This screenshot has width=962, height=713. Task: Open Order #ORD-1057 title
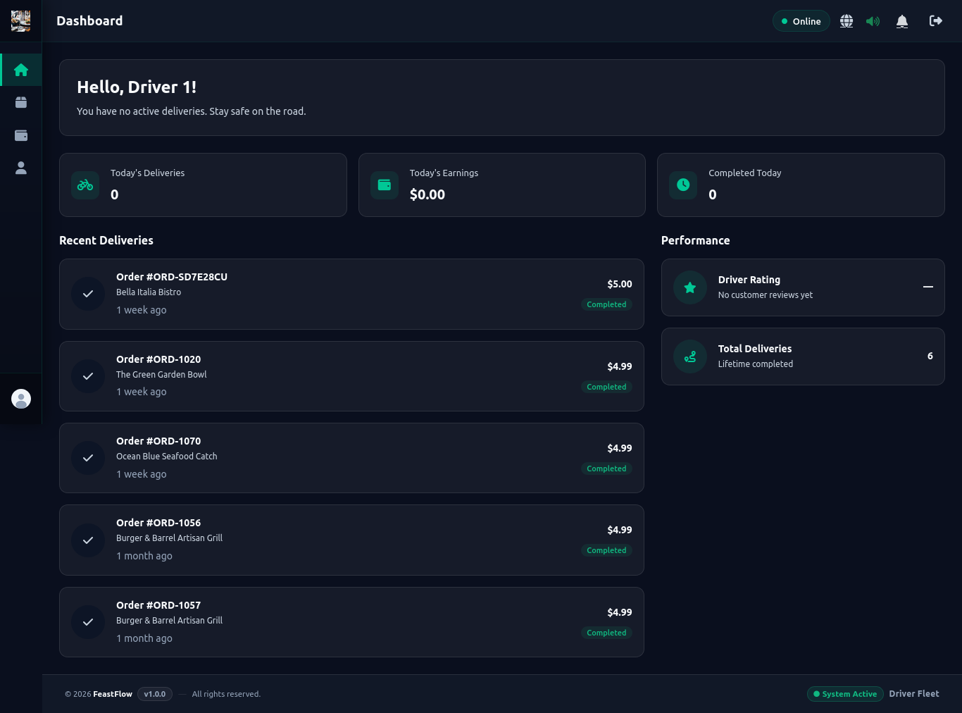[158, 605]
